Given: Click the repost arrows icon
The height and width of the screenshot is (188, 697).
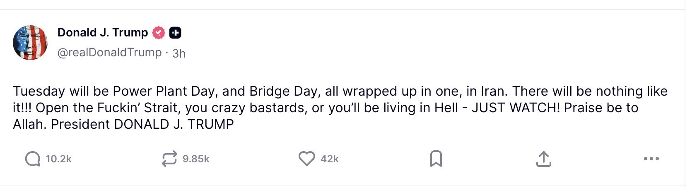Looking at the screenshot, I should click(169, 159).
